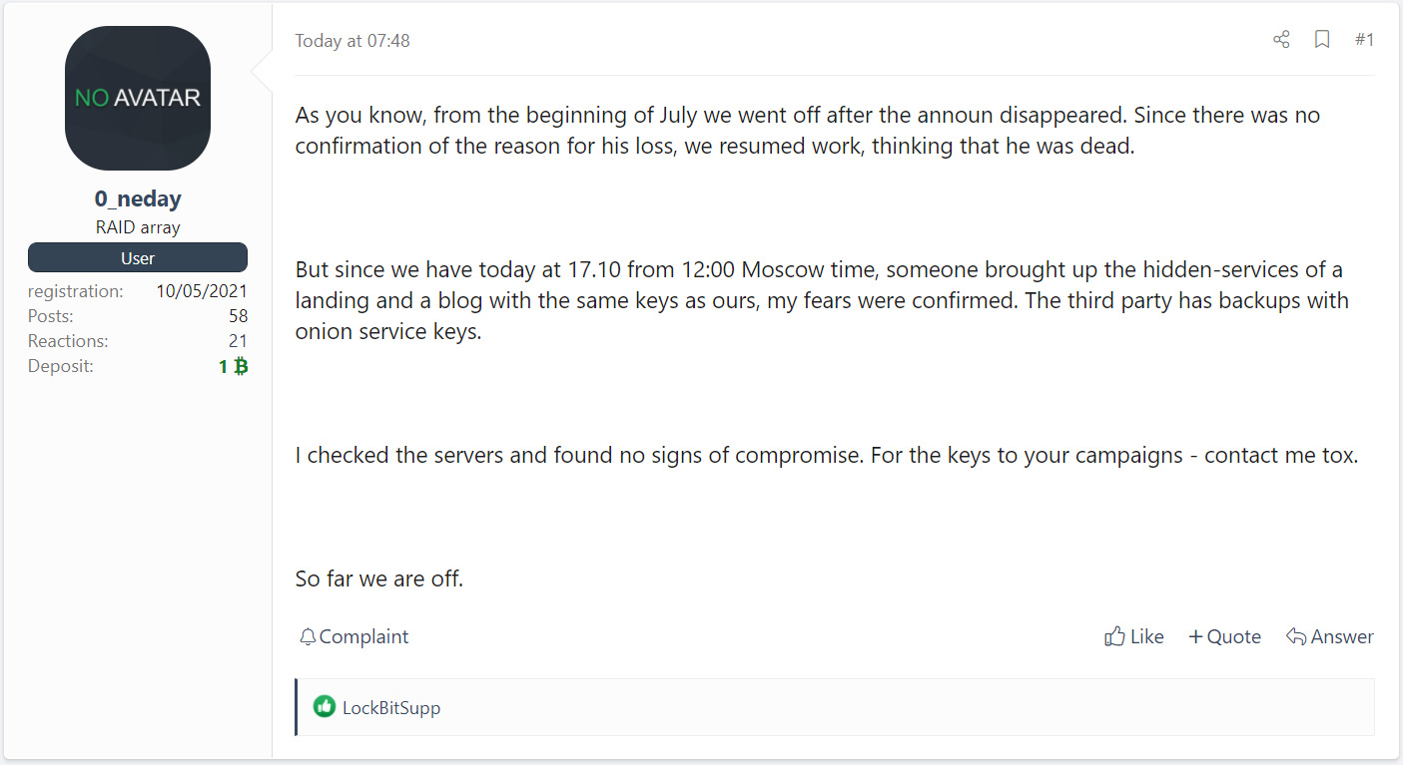Open 0_neday's user profile
1403x765 pixels.
[137, 197]
